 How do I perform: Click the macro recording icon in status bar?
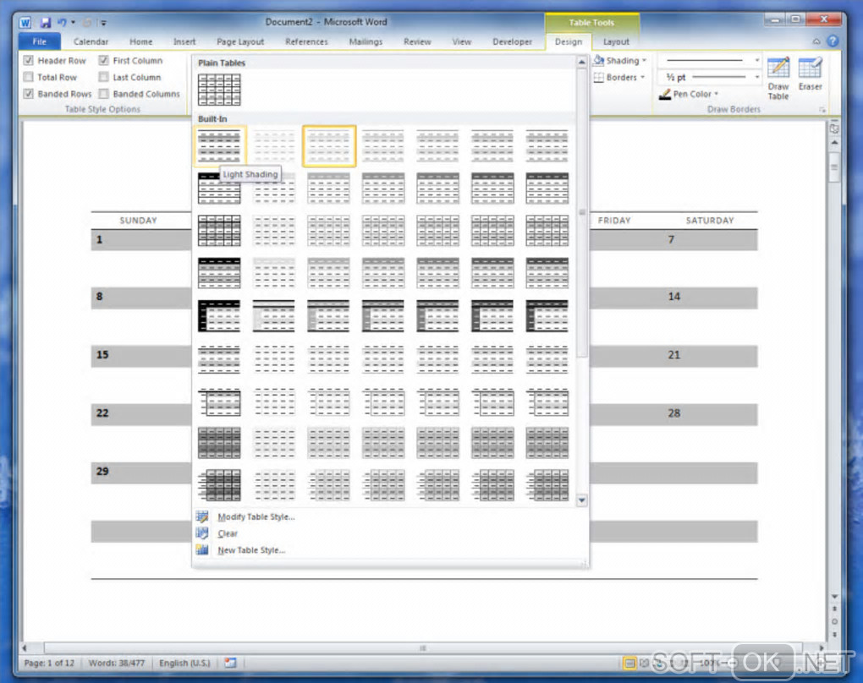(x=230, y=663)
